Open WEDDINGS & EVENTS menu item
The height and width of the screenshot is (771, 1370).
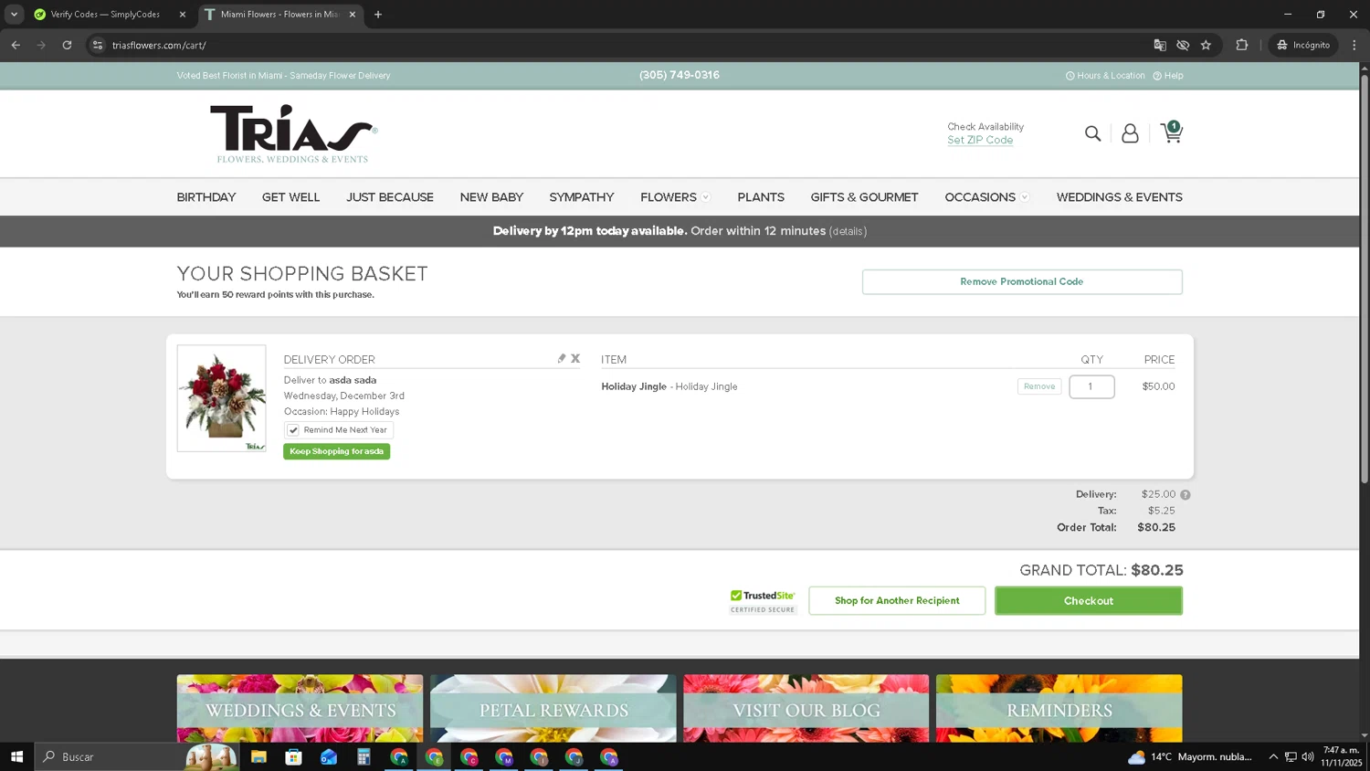[x=1119, y=197]
